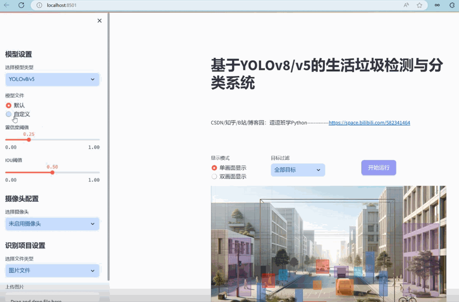Close the sidebar with the X icon
The image size is (459, 302).
99,20
